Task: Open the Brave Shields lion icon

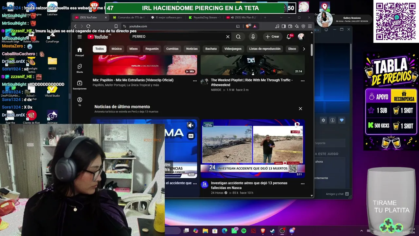Action: pos(248,26)
